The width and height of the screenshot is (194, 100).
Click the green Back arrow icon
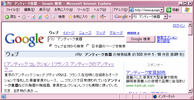pos(7,17)
